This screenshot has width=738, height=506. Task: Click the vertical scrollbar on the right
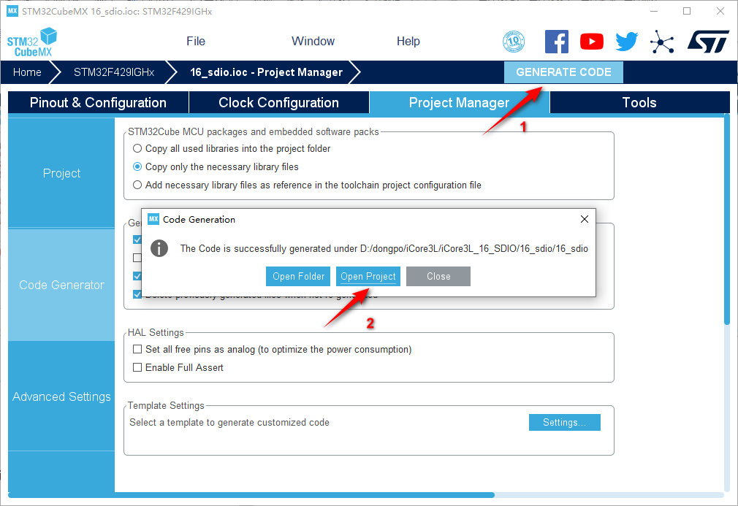click(726, 219)
